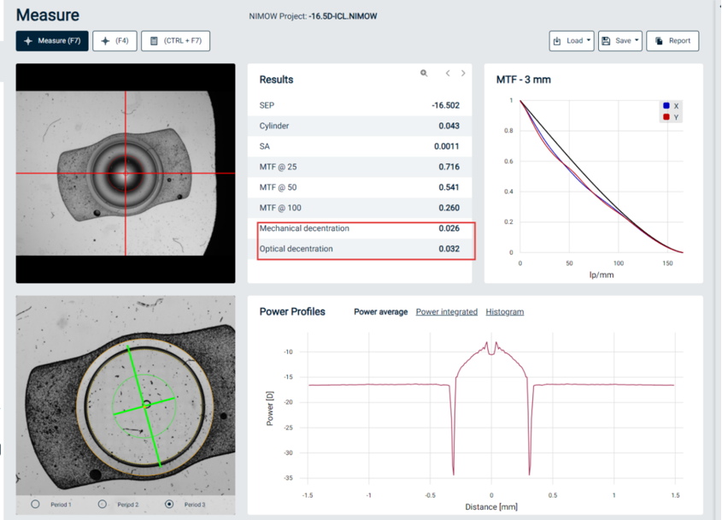This screenshot has width=722, height=520.
Task: Click the sparkle (F4) toolbar button
Action: (x=114, y=41)
